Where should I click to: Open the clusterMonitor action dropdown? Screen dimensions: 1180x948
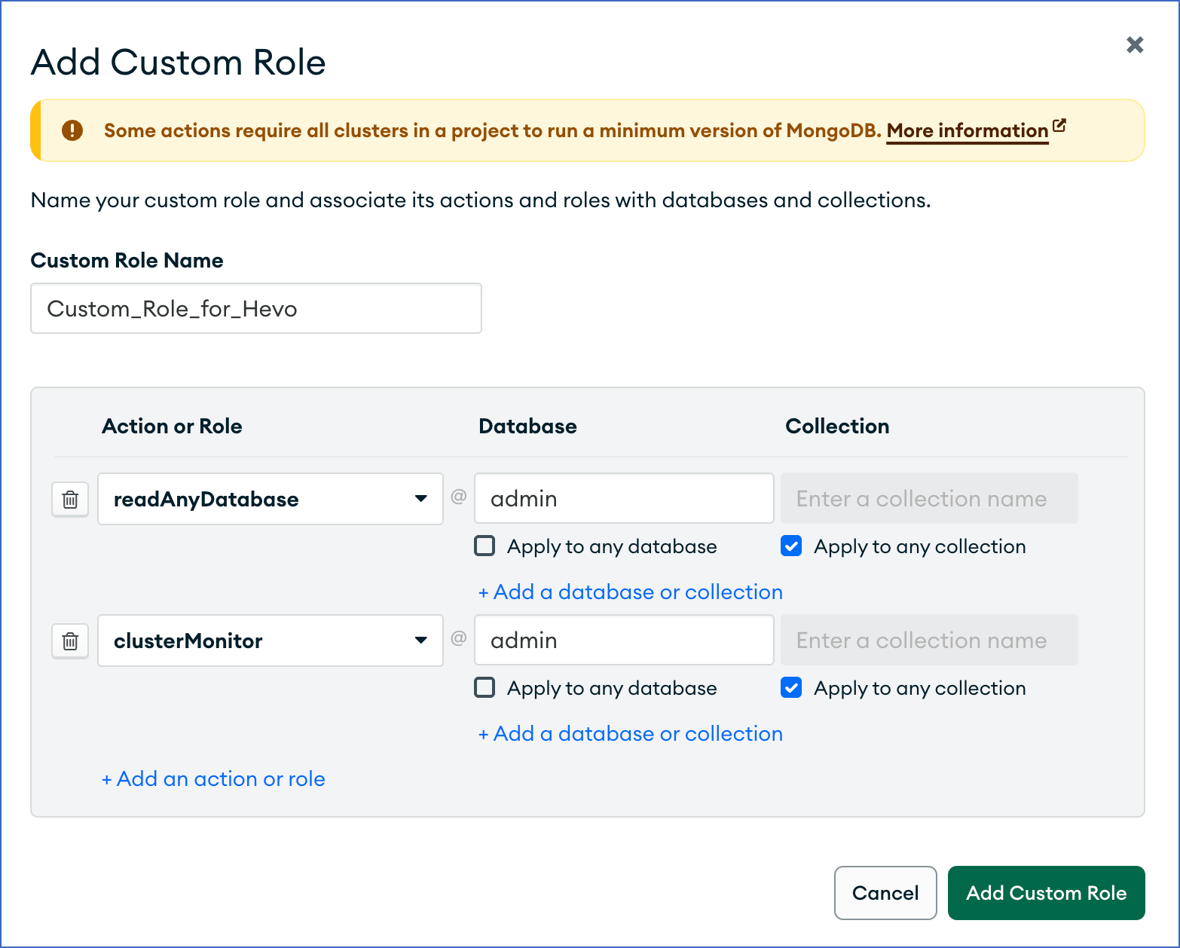point(271,641)
